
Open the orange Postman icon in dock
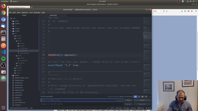tap(3, 46)
